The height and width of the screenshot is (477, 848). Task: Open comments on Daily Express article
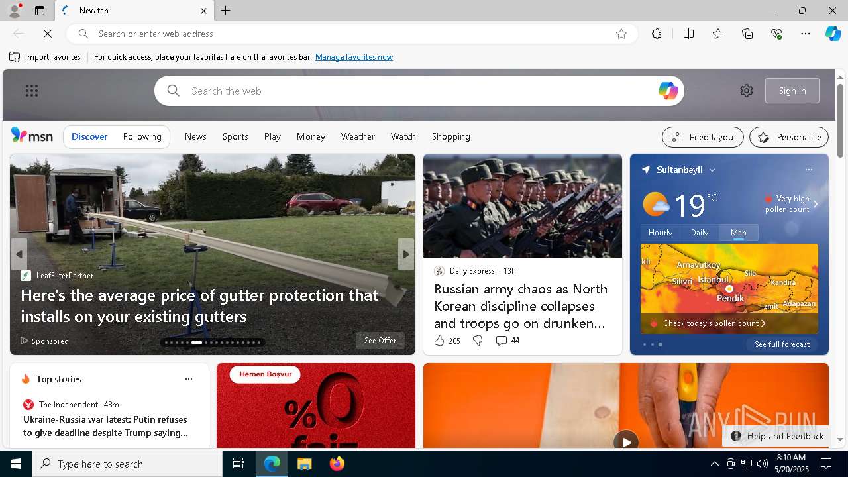[x=507, y=341]
